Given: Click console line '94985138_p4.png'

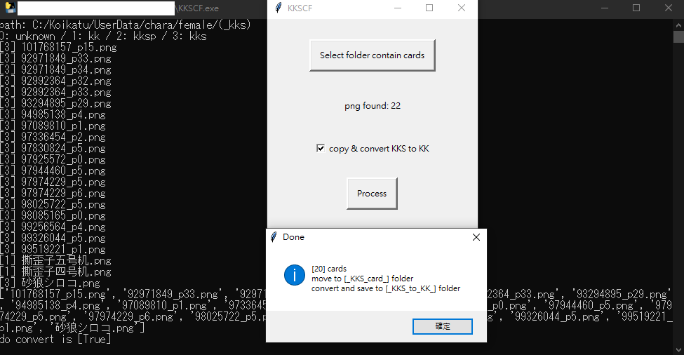Looking at the screenshot, I should [63, 114].
